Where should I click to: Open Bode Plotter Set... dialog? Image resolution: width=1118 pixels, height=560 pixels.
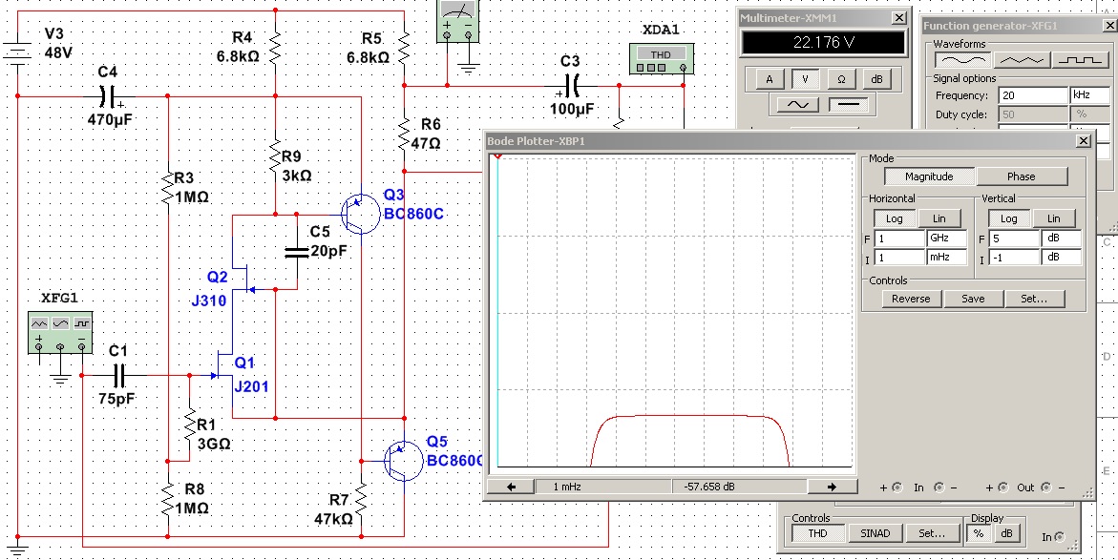[1035, 299]
